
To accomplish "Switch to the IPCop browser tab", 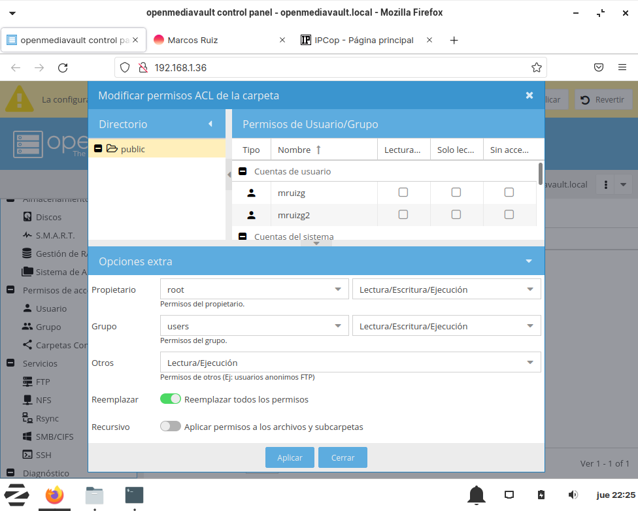I will tap(363, 40).
